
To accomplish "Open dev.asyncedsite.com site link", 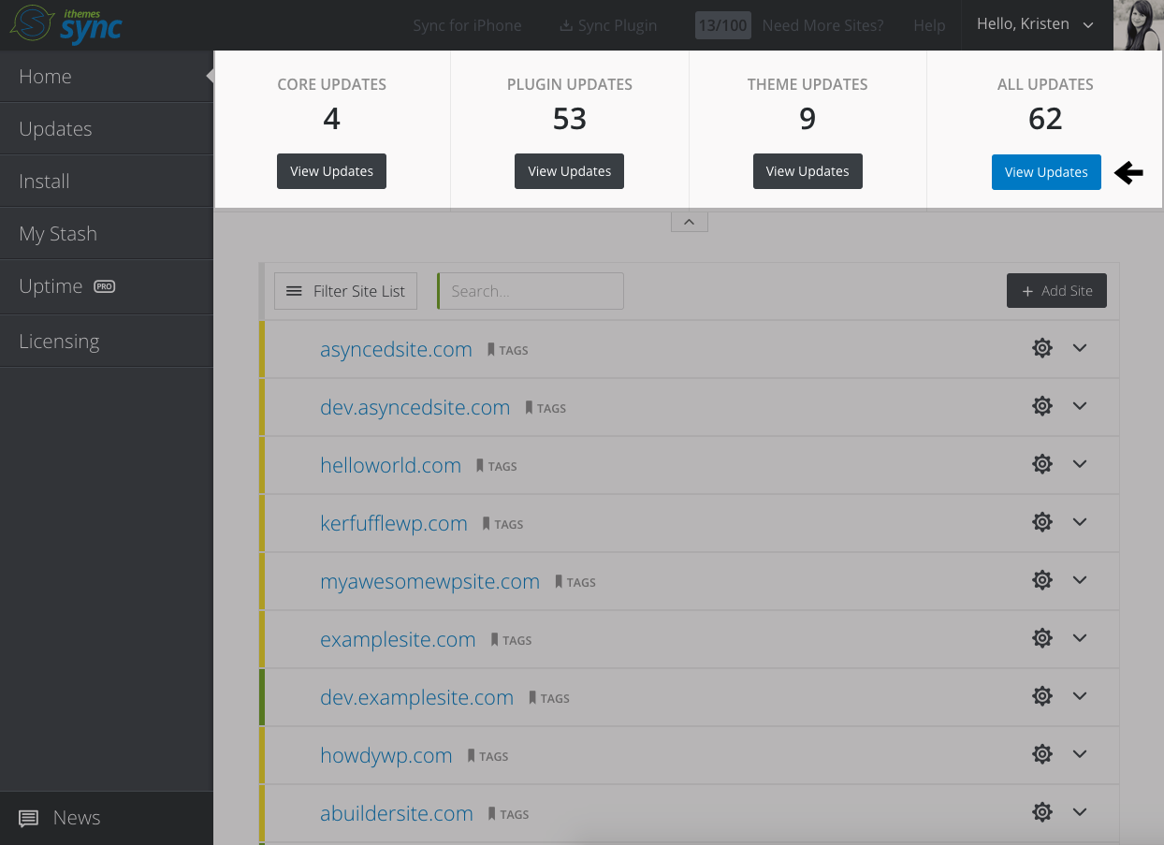I will (415, 408).
